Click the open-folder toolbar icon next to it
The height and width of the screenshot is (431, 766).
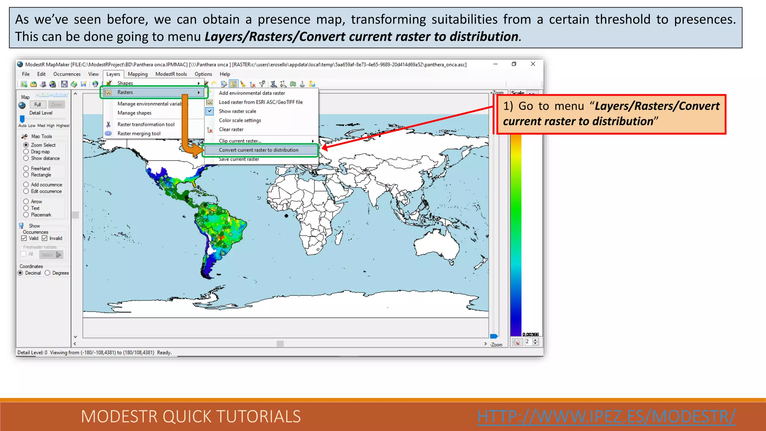point(33,84)
